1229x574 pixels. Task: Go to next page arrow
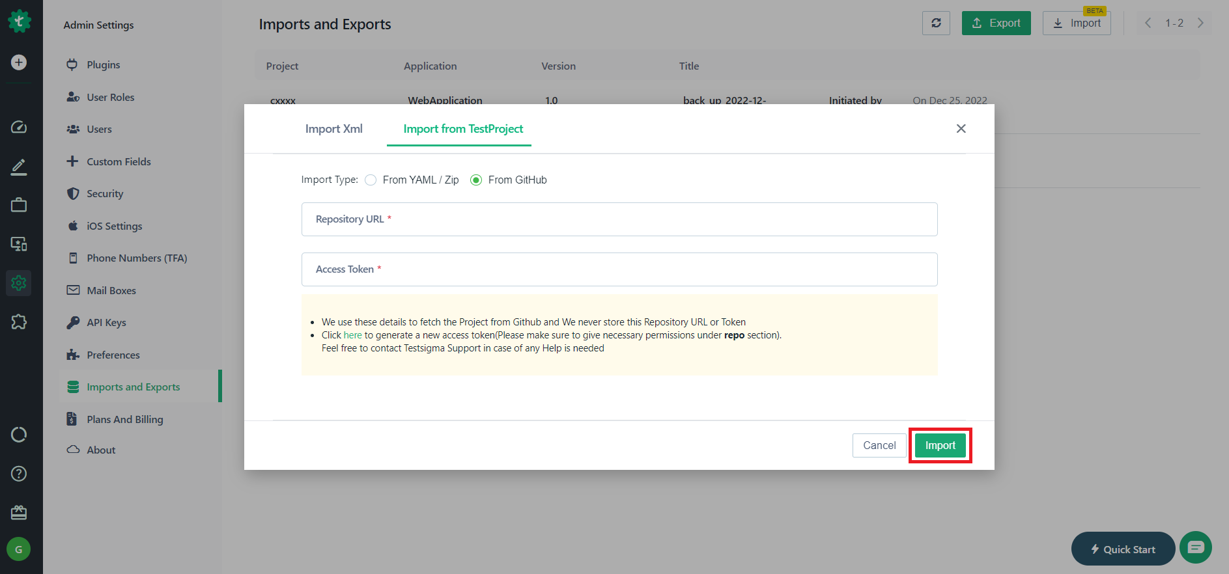[x=1200, y=23]
